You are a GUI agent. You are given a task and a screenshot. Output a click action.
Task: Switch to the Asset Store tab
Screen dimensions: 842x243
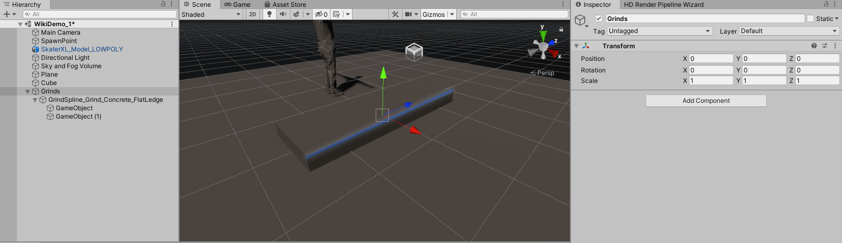pyautogui.click(x=285, y=4)
